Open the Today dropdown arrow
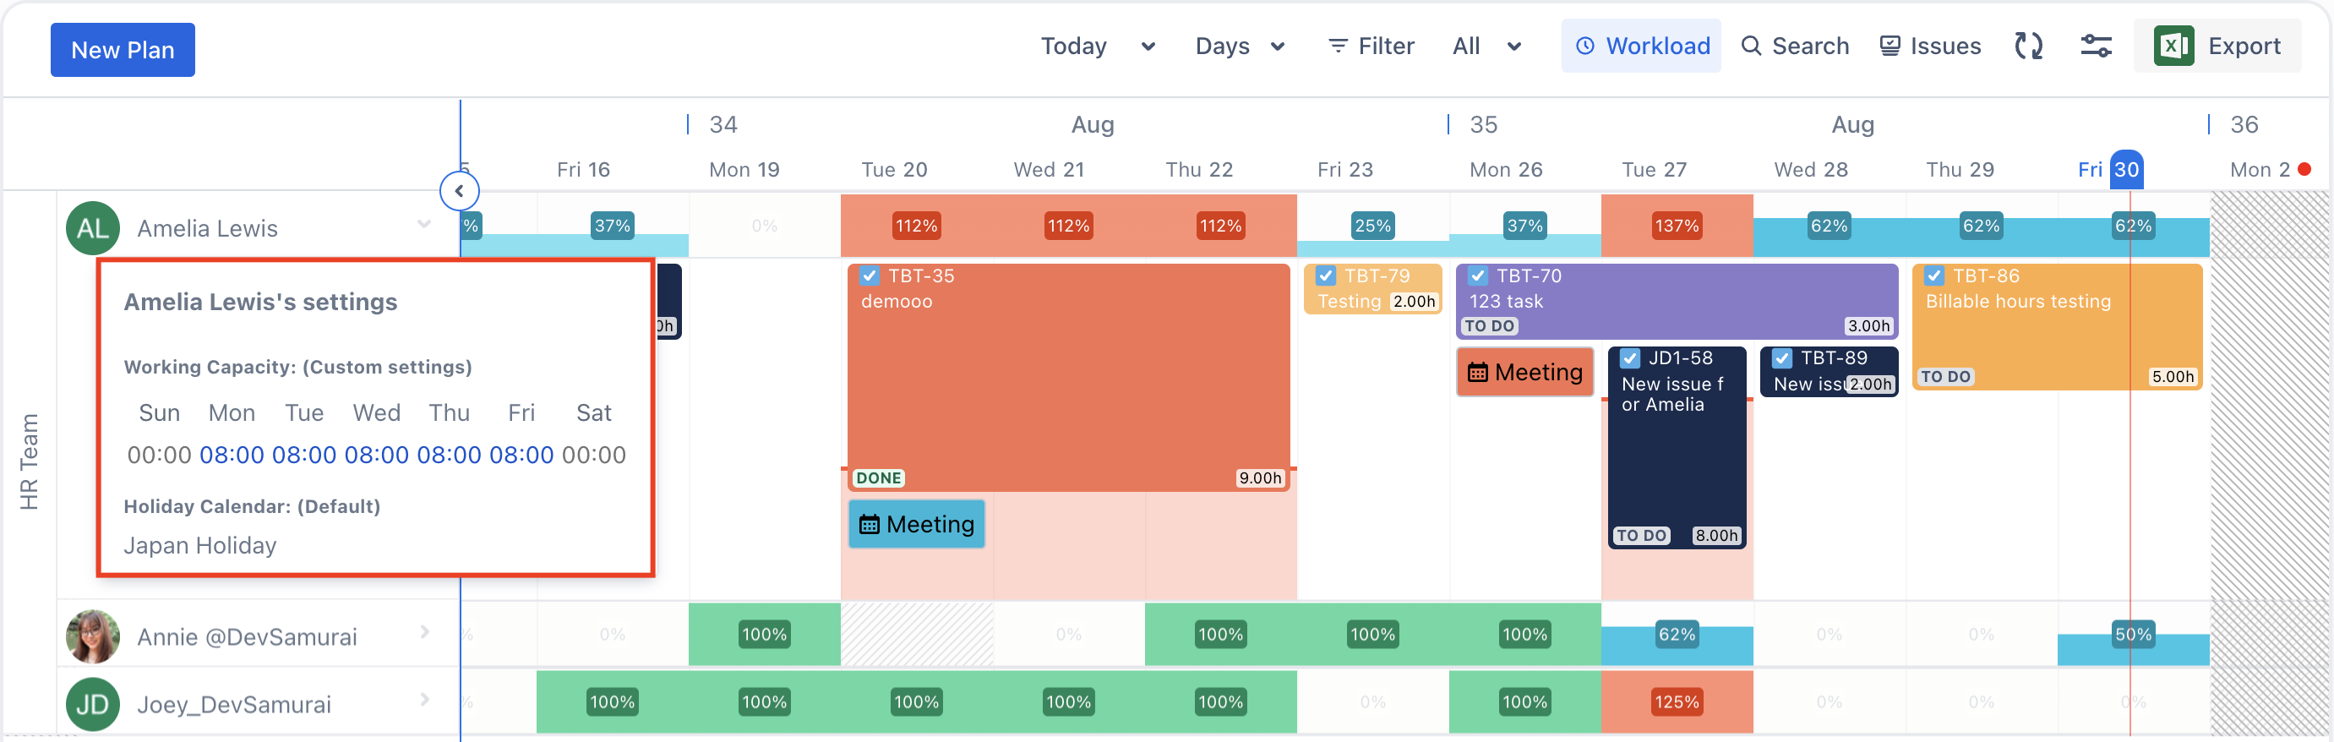 point(1148,46)
